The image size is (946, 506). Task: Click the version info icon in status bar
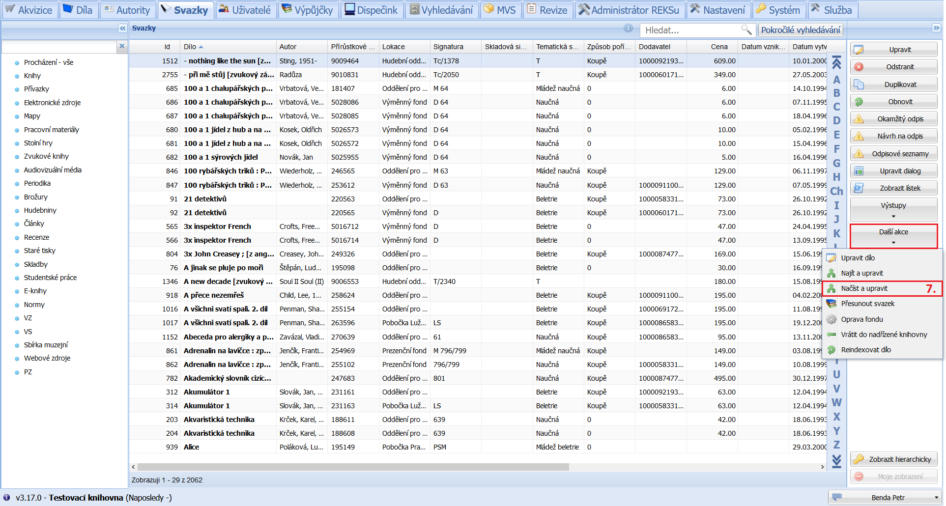pos(7,497)
